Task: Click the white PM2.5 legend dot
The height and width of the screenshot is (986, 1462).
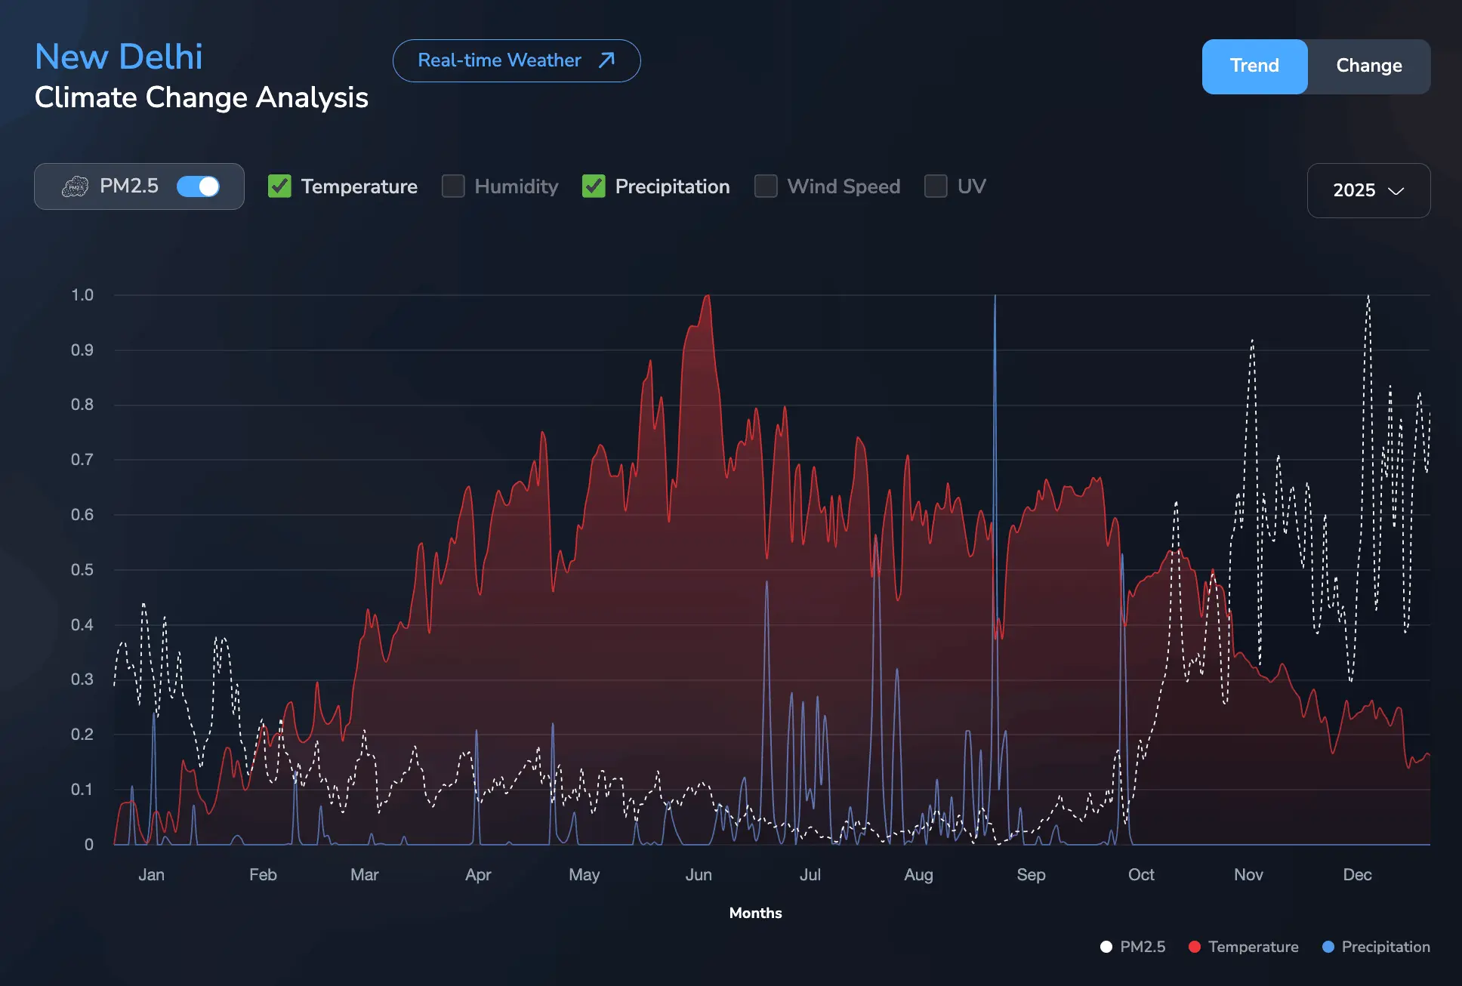Action: (x=1106, y=947)
